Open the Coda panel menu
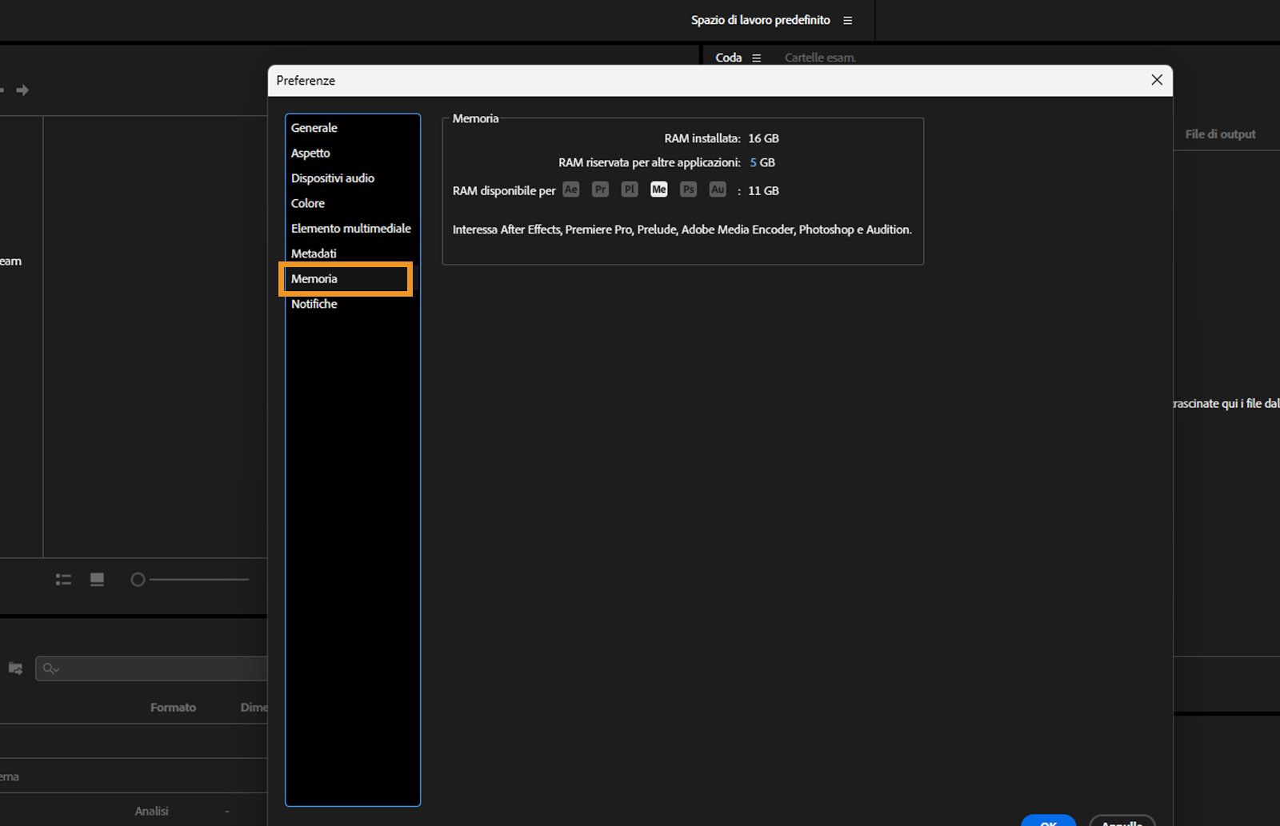Viewport: 1280px width, 826px height. coord(755,57)
